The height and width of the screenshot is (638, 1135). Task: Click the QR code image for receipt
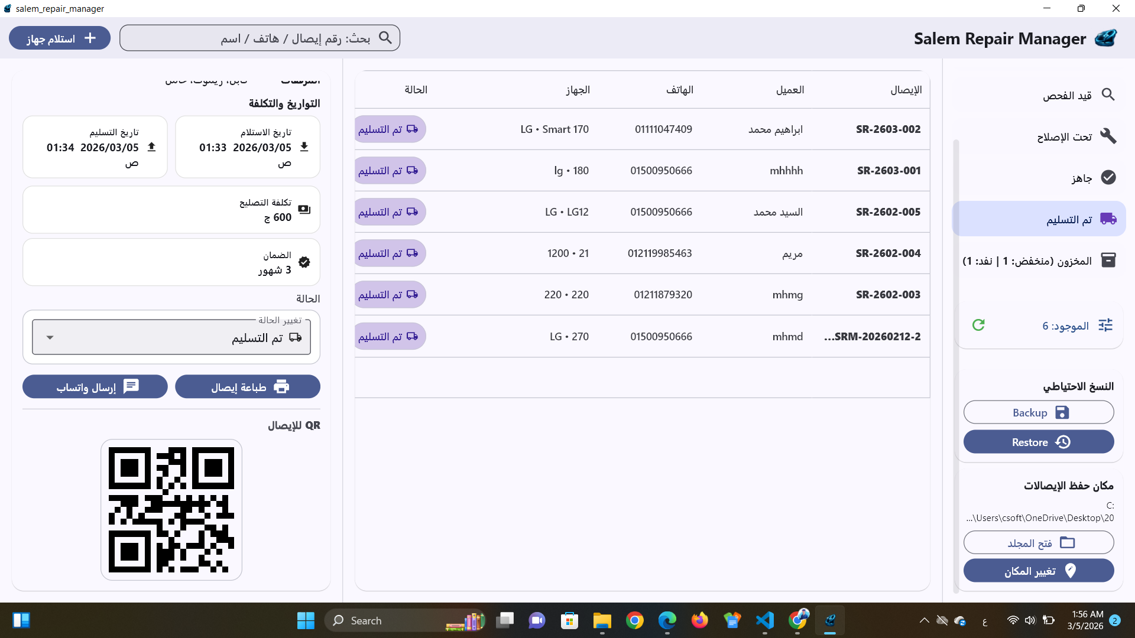(x=171, y=509)
